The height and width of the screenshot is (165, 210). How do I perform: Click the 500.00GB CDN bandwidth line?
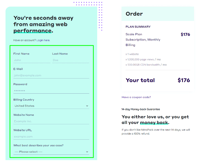point(146,65)
